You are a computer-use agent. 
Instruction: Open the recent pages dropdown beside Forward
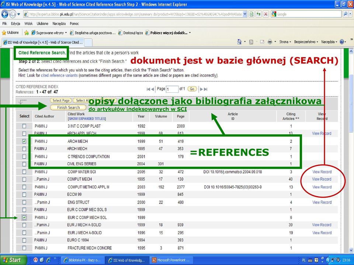tap(19, 14)
